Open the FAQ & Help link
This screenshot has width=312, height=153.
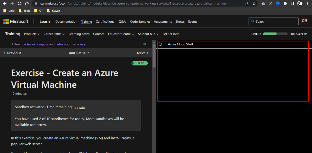(171, 34)
